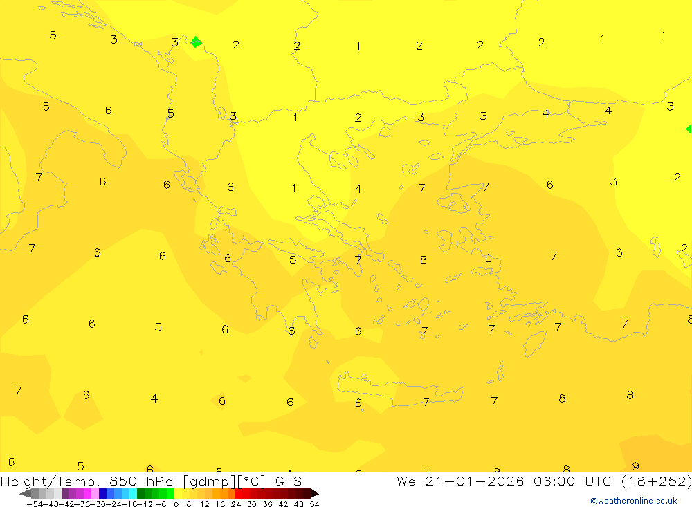The height and width of the screenshot is (507, 692).
Task: Pick the orange swatch at 18 on scale
Action: pyautogui.click(x=224, y=494)
